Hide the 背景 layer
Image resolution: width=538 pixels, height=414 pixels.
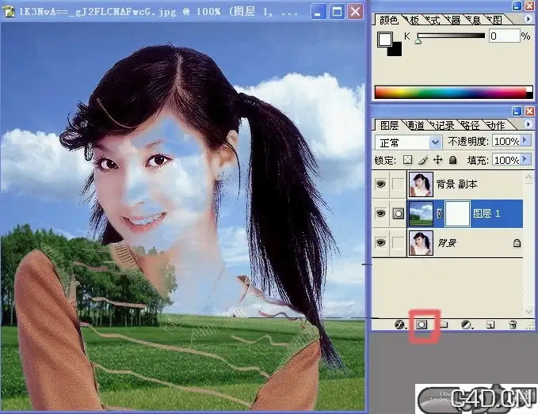pyautogui.click(x=380, y=243)
